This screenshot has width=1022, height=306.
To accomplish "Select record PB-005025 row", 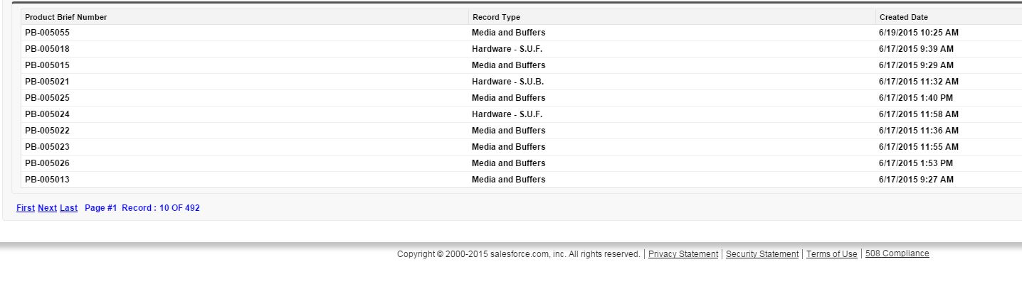I will click(x=47, y=98).
